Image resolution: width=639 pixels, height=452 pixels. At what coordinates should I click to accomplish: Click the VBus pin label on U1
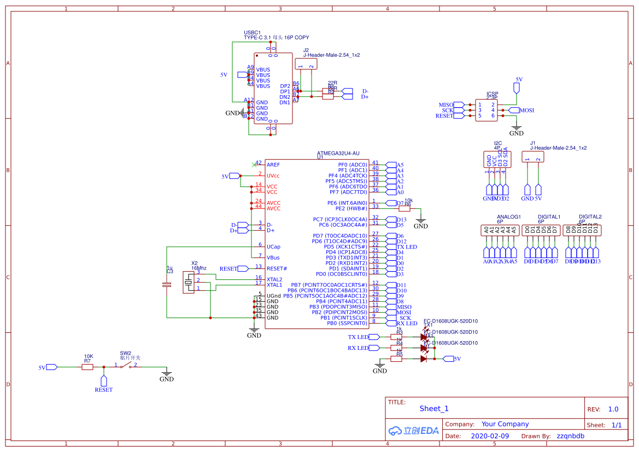(x=273, y=257)
